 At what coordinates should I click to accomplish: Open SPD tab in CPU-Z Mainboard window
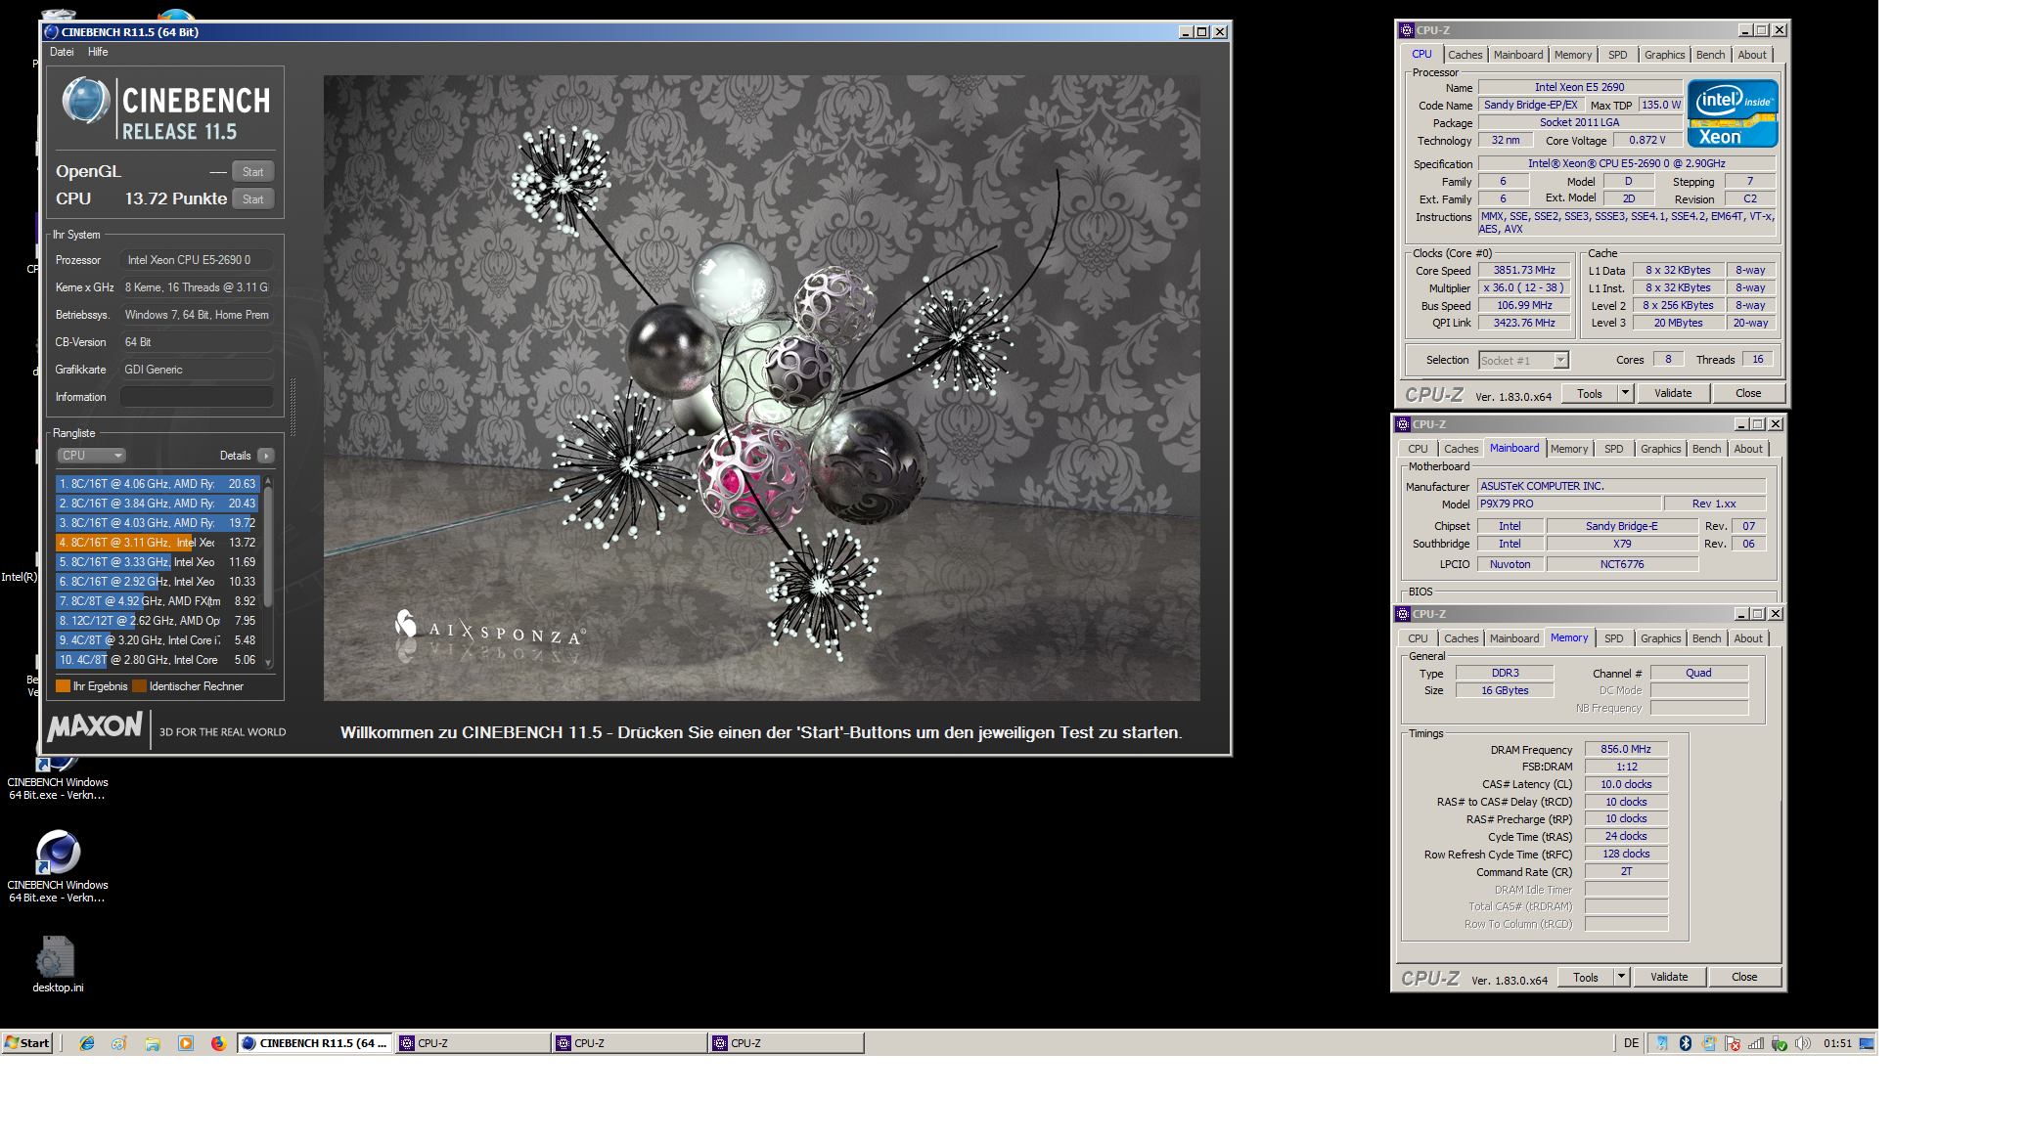coord(1613,449)
